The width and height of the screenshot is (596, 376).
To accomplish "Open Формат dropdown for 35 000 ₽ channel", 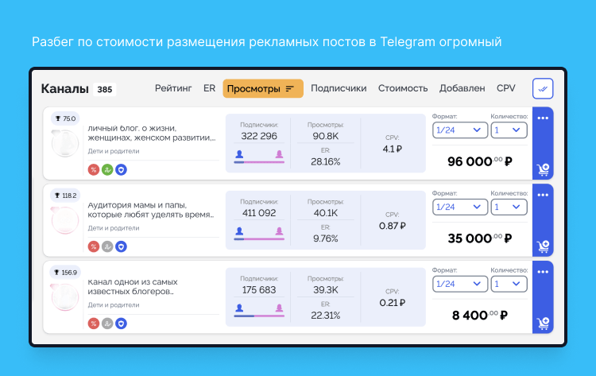I will point(460,207).
